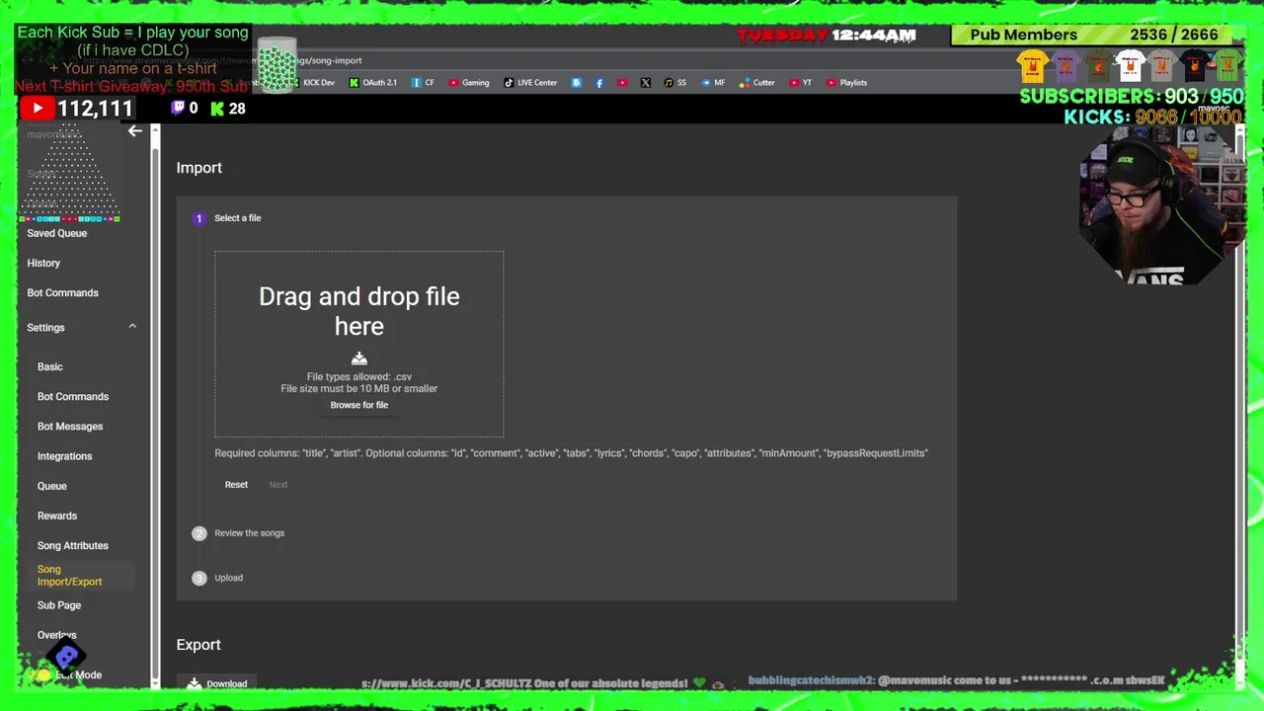Open Basic settings
Screen dimensions: 1264x711
[50, 366]
